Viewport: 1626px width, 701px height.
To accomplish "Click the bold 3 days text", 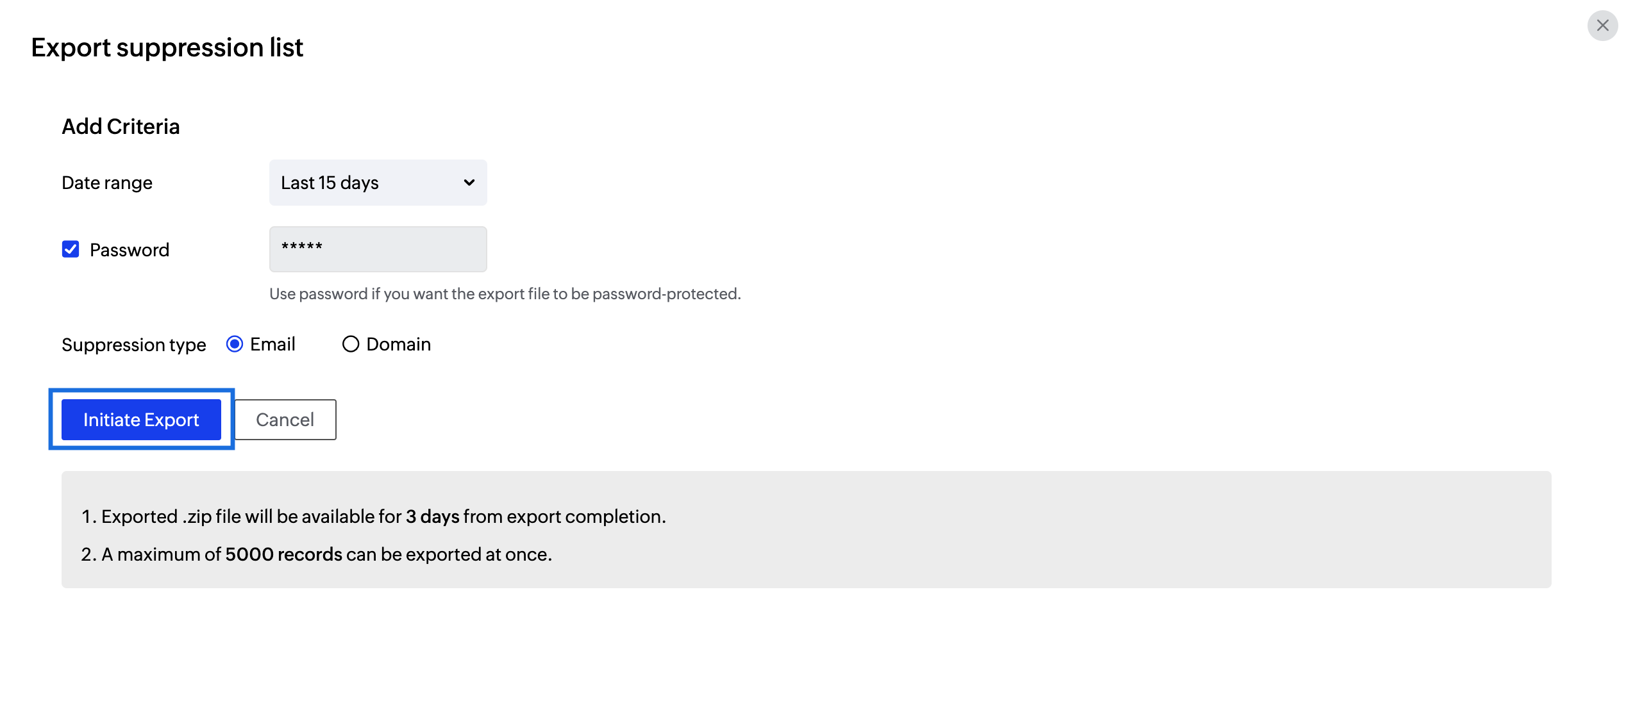I will (x=432, y=516).
